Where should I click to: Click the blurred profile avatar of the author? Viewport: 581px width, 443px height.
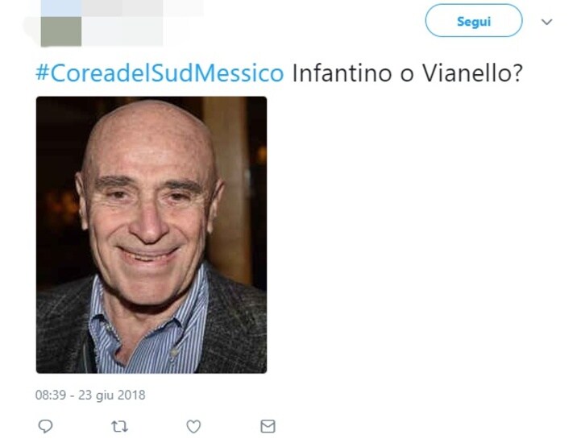[x=61, y=23]
